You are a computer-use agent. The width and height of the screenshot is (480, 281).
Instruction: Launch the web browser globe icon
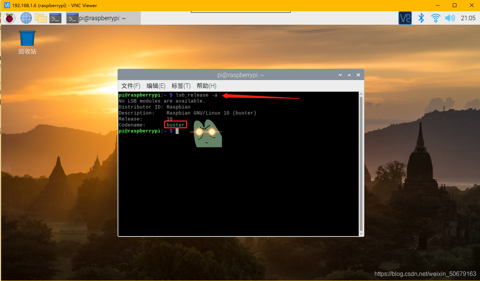pyautogui.click(x=26, y=18)
